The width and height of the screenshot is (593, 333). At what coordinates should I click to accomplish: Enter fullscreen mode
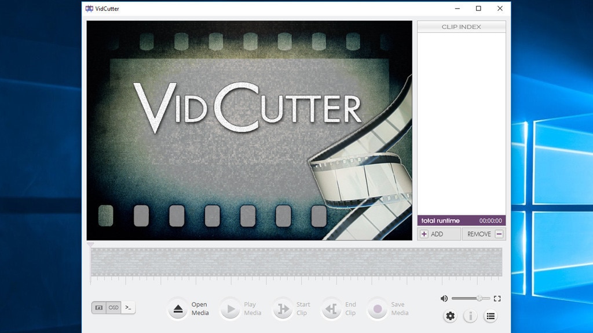(x=497, y=298)
